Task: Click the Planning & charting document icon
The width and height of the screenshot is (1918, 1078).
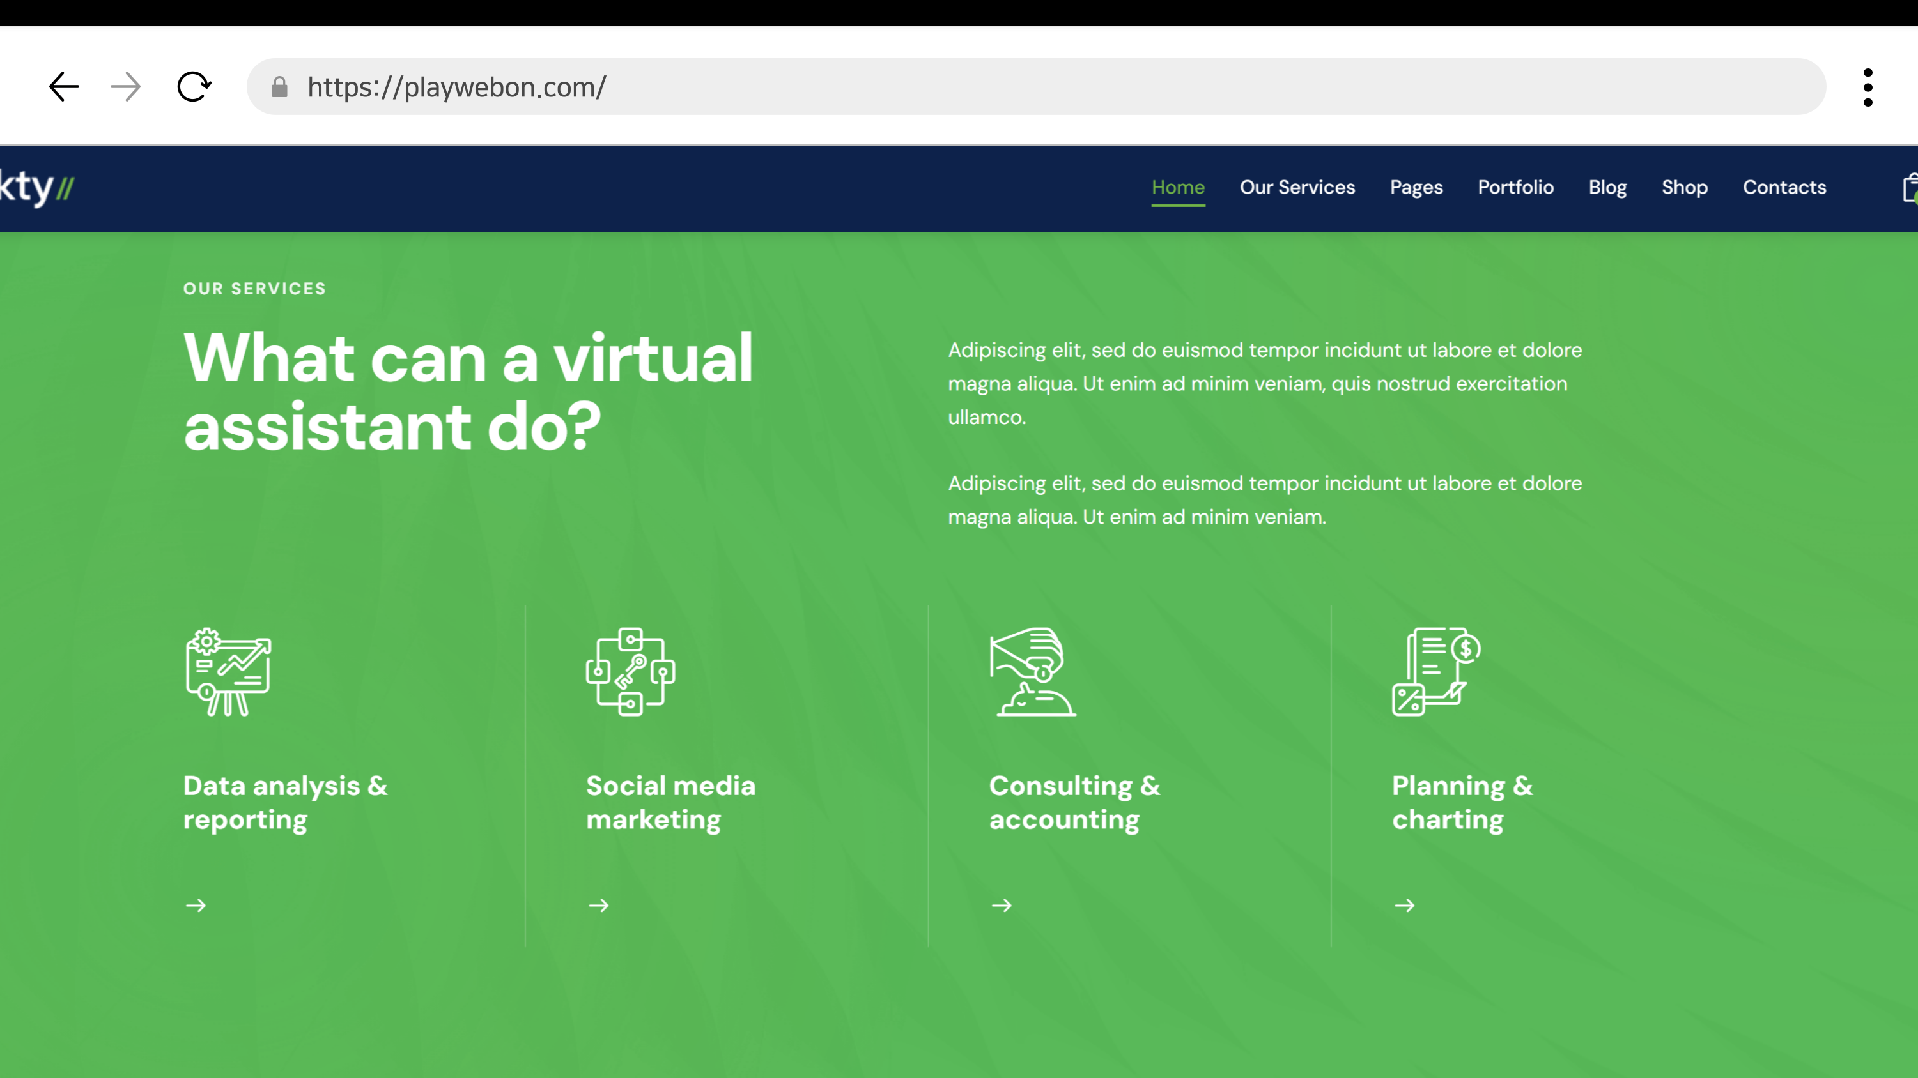Action: click(x=1435, y=672)
